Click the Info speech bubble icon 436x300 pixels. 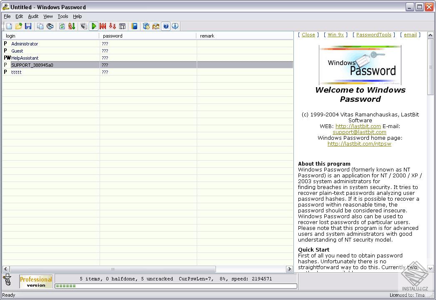pos(175,26)
